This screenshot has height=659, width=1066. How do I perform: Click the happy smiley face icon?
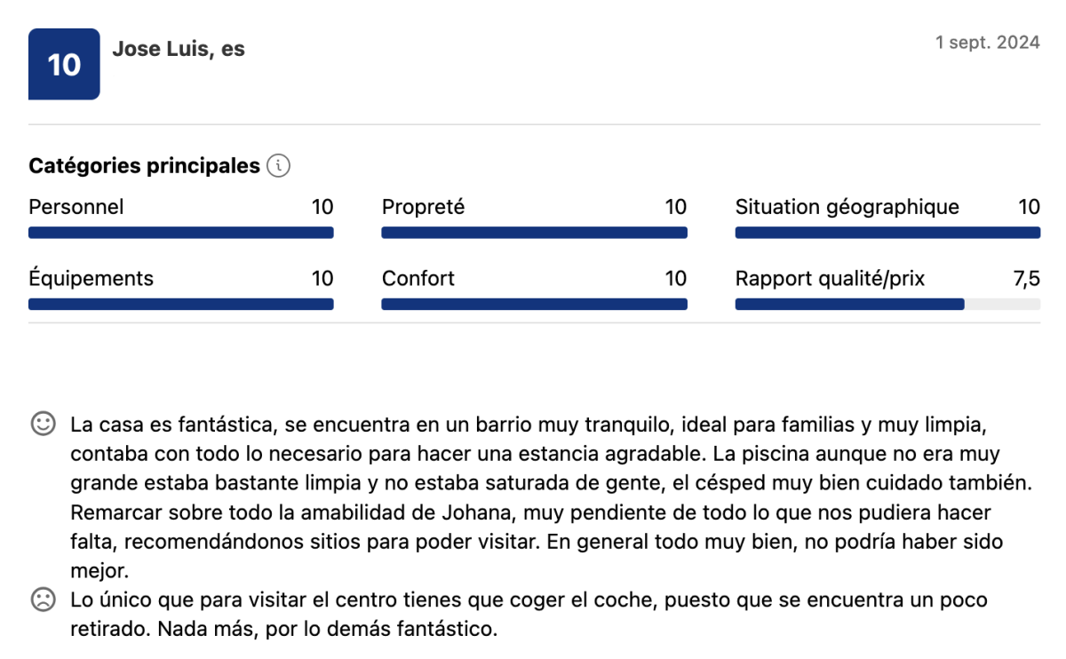click(43, 424)
